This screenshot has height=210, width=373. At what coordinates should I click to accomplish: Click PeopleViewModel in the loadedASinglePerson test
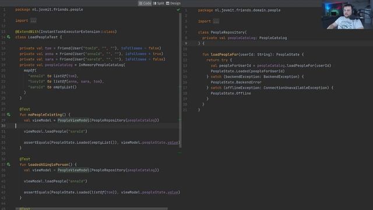point(73,170)
